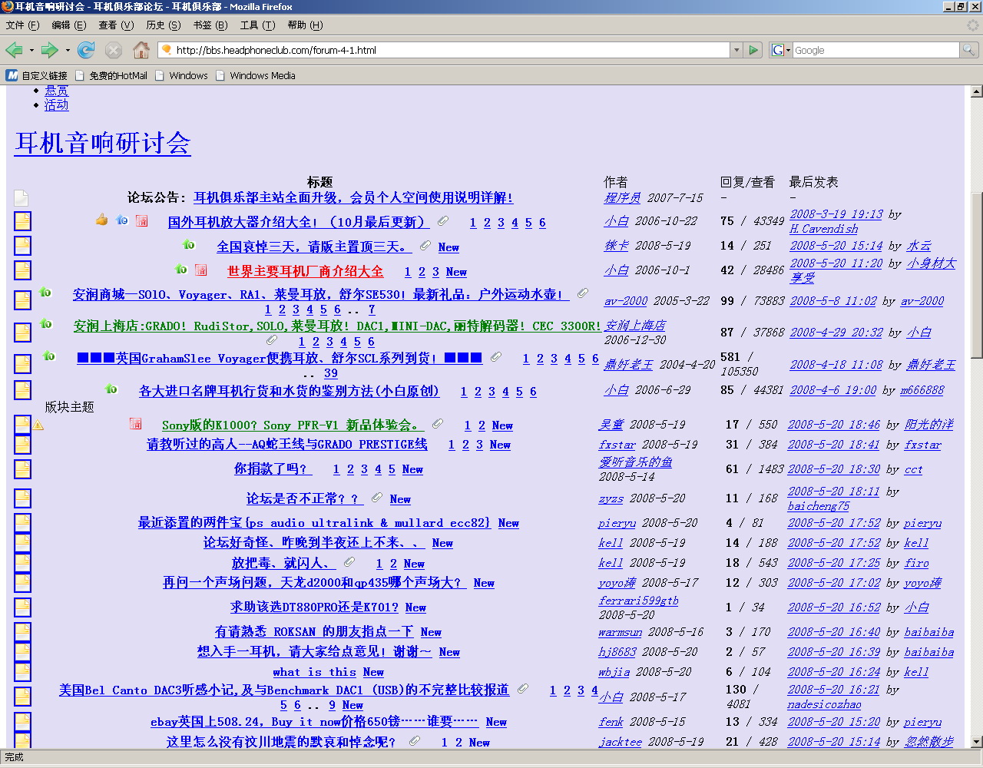Click the paperclip icon after 论坛是否不正常
Image resolution: width=983 pixels, height=768 pixels.
[376, 498]
